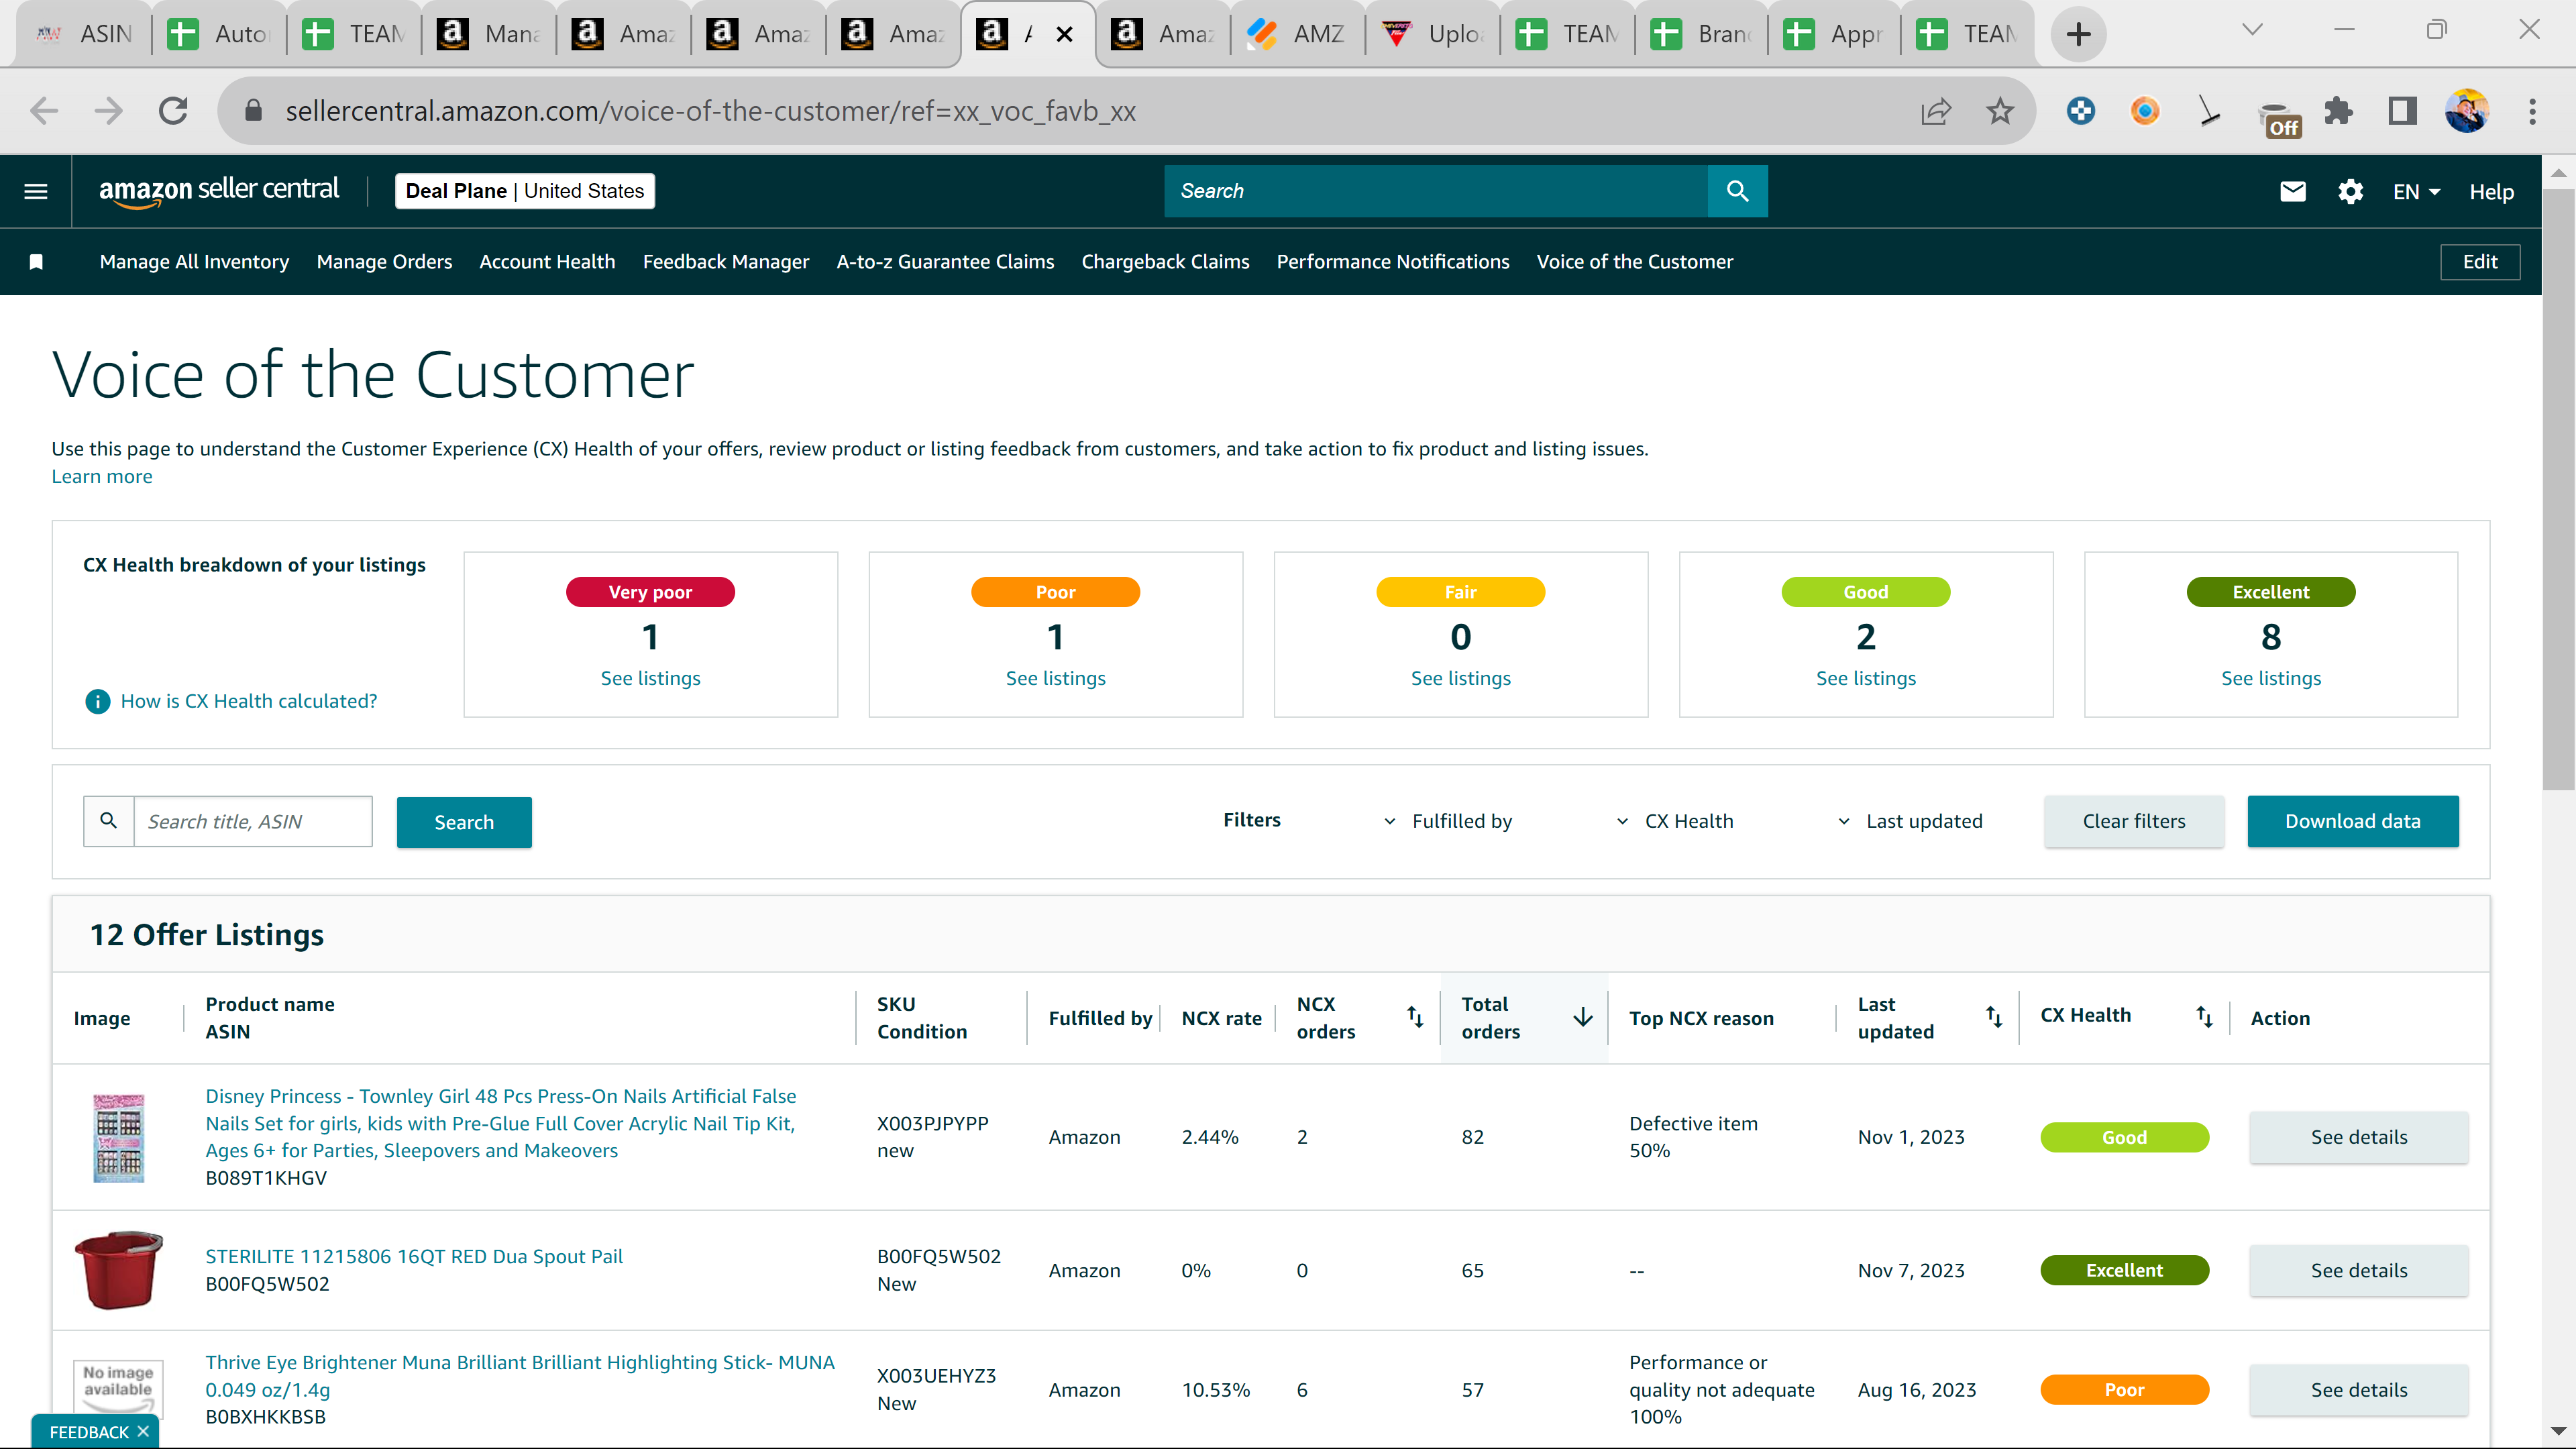The image size is (2576, 1449).
Task: Click the bookmark icon in favorites bar
Action: (x=36, y=262)
